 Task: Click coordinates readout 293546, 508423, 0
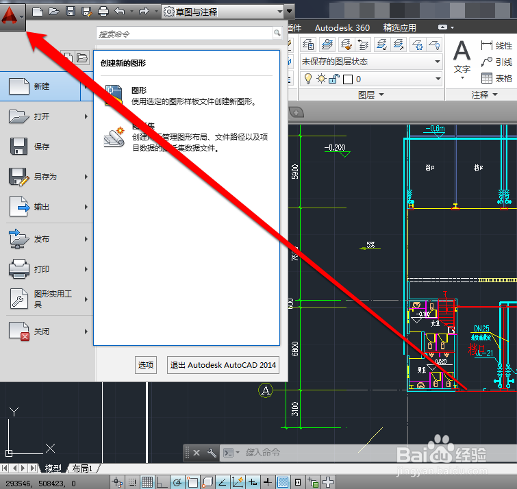(x=40, y=484)
